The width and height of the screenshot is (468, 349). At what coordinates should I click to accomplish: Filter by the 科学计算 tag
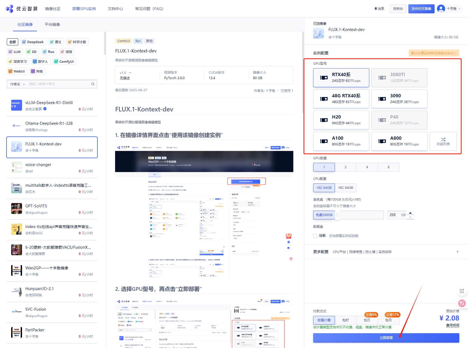pyautogui.click(x=77, y=42)
